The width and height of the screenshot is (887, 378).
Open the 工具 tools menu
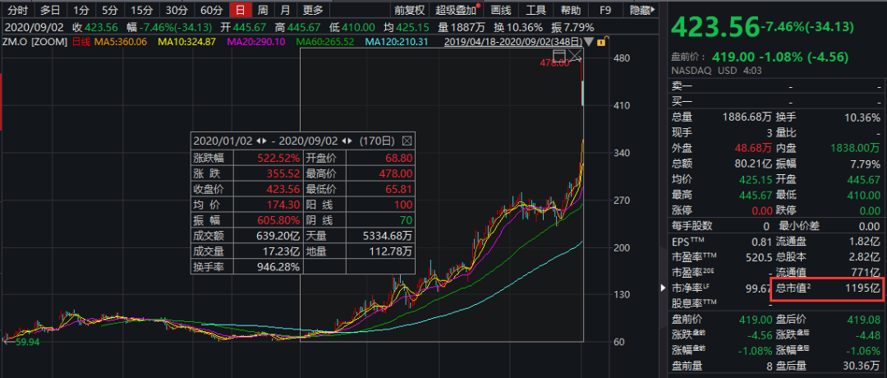(535, 11)
